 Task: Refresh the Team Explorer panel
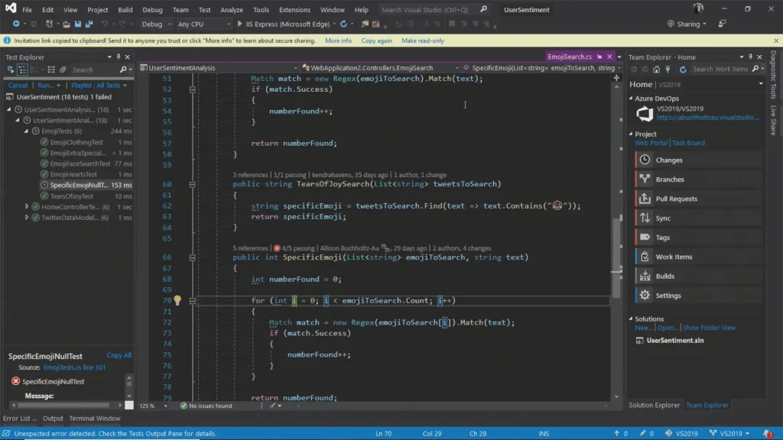click(683, 70)
